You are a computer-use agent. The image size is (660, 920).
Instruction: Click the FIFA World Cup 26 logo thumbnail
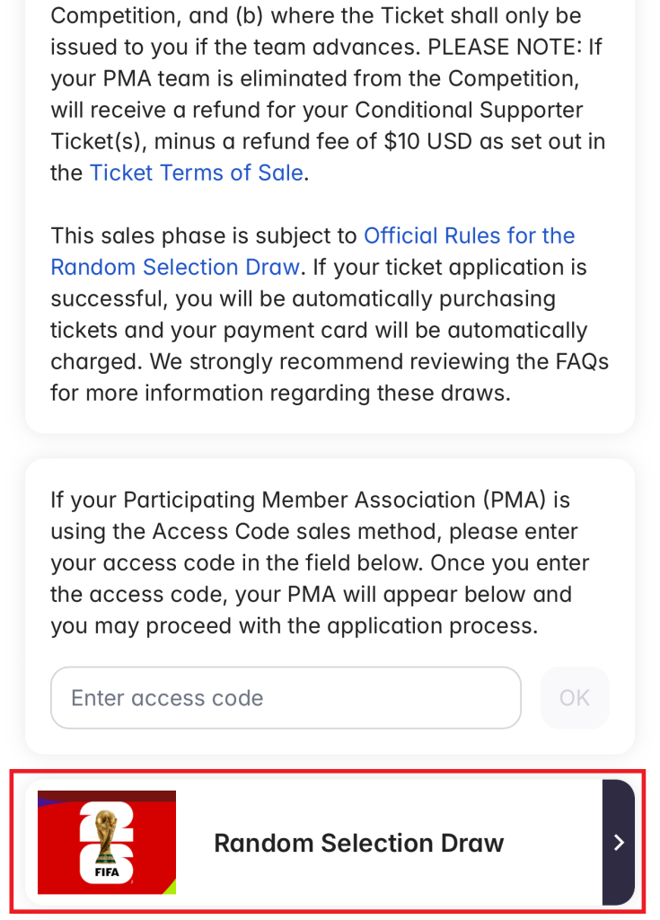coord(106,842)
